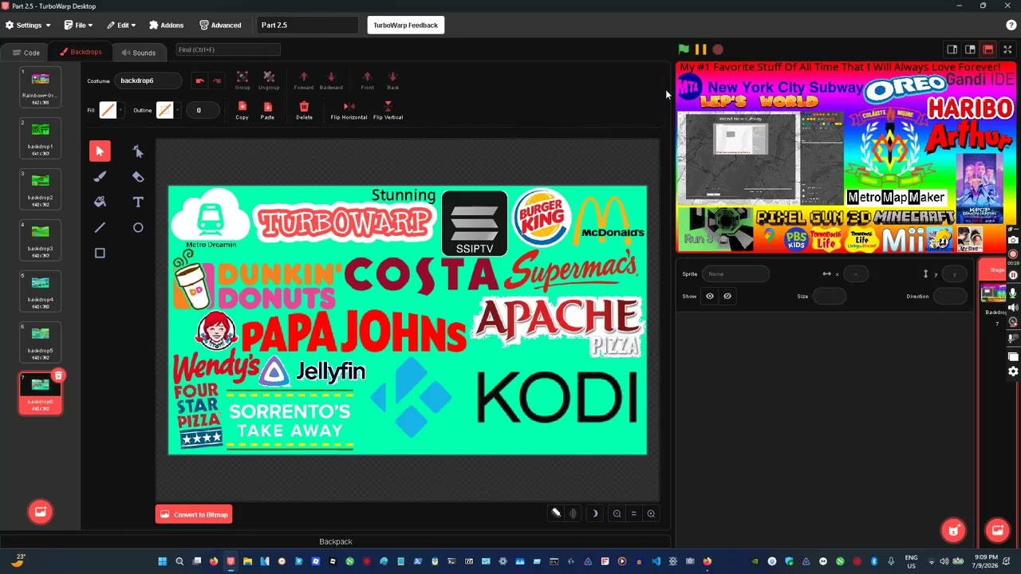
Task: Undo the last costume edit
Action: (x=199, y=81)
